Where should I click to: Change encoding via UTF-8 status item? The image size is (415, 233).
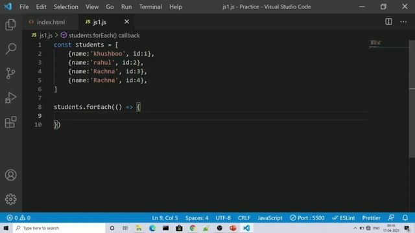(x=223, y=217)
